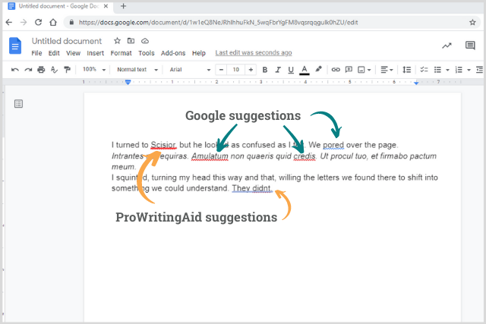Click the Untitled document title field

(67, 41)
